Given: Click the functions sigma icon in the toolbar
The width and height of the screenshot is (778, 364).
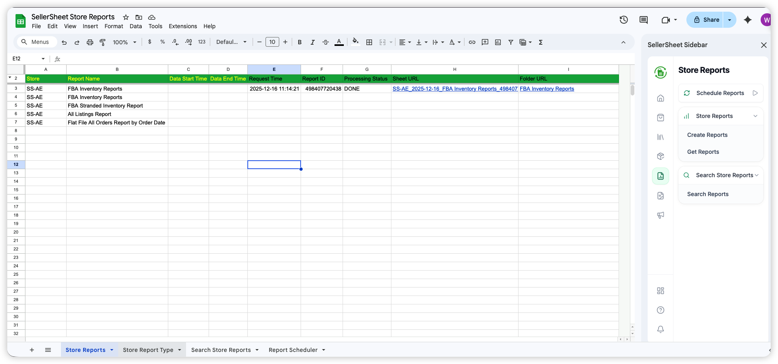Looking at the screenshot, I should tap(540, 42).
